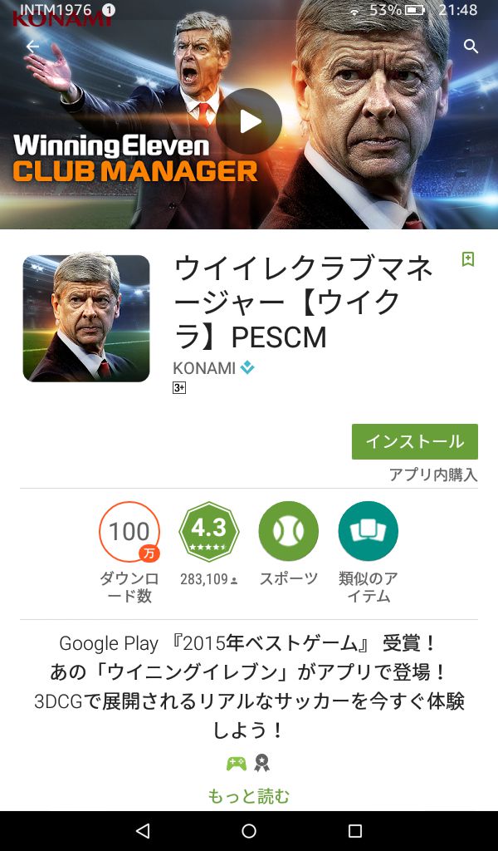Viewport: 498px width, 851px height.
Task: Click the green インストール button
Action: tap(414, 441)
